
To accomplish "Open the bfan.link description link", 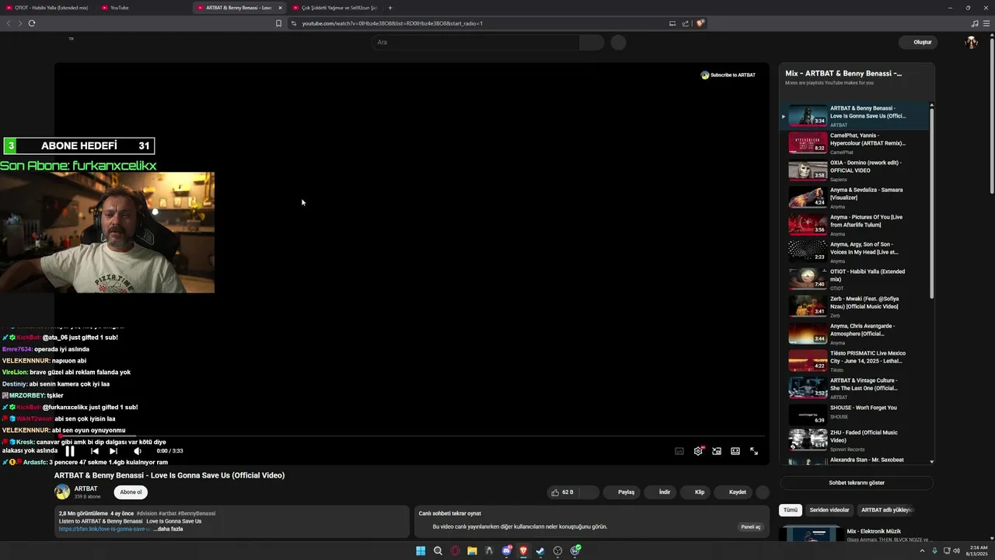I will pos(105,529).
